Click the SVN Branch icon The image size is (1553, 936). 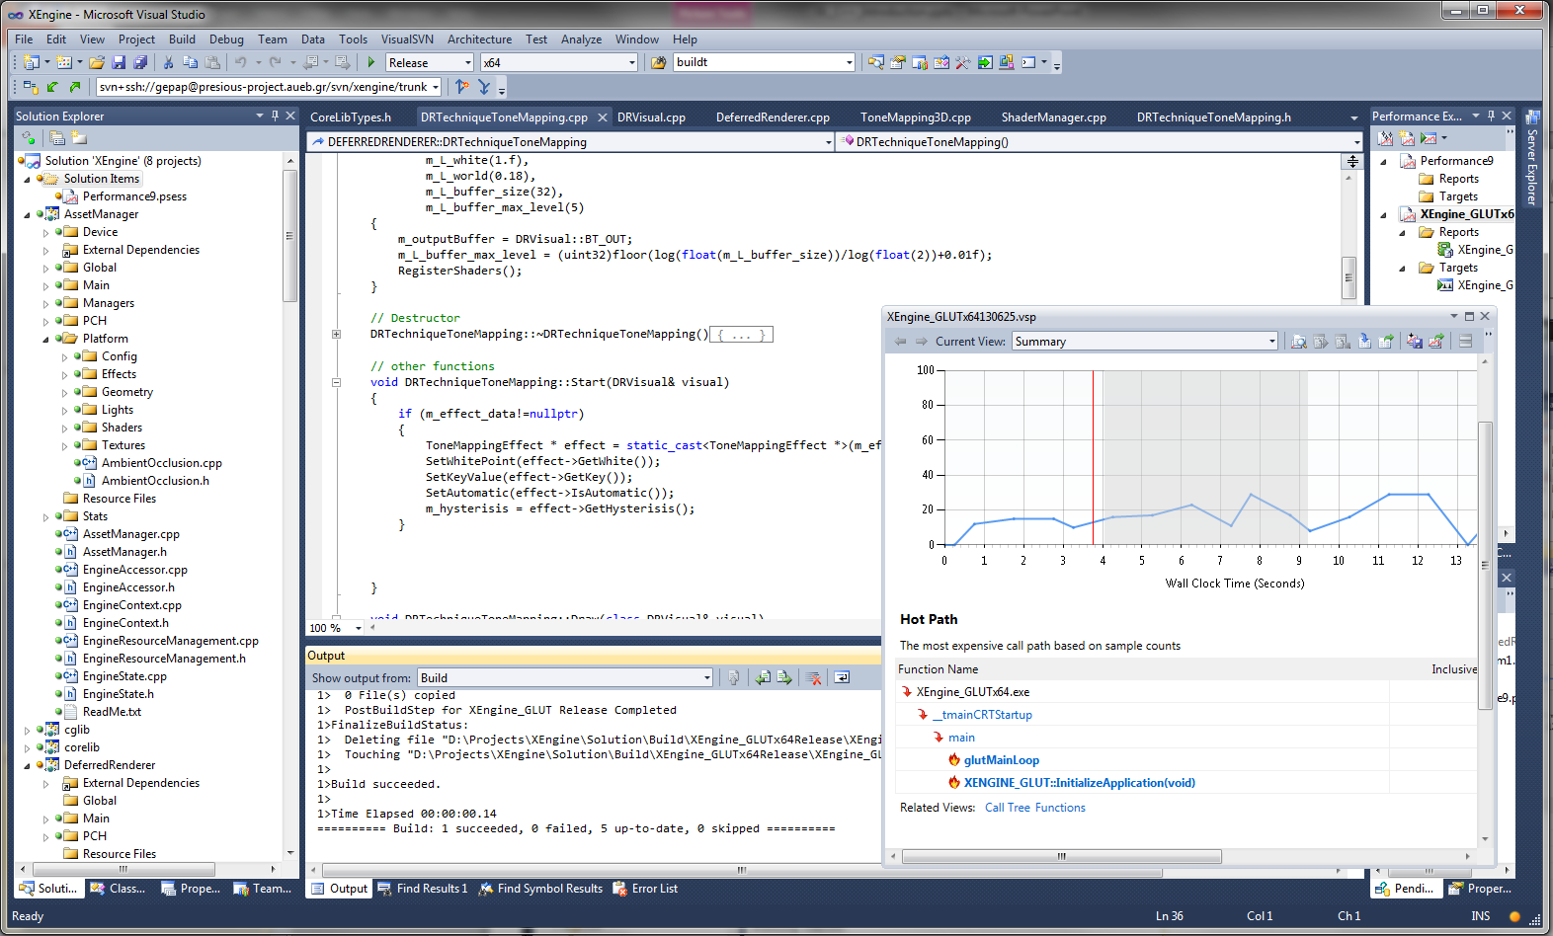click(x=461, y=87)
